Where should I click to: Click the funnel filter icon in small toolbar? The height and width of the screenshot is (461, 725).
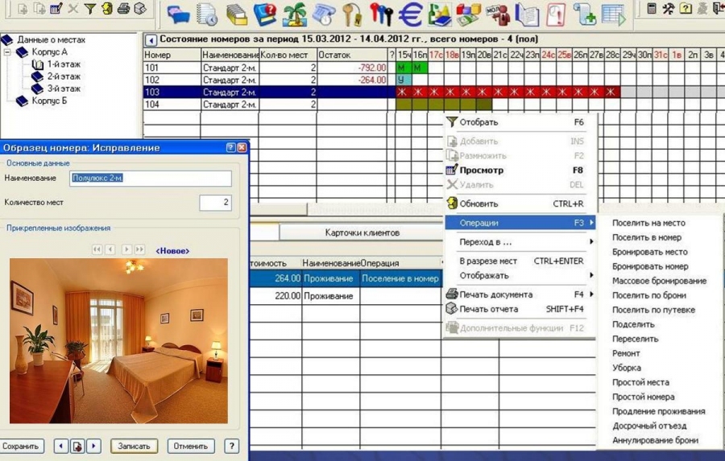tap(90, 9)
